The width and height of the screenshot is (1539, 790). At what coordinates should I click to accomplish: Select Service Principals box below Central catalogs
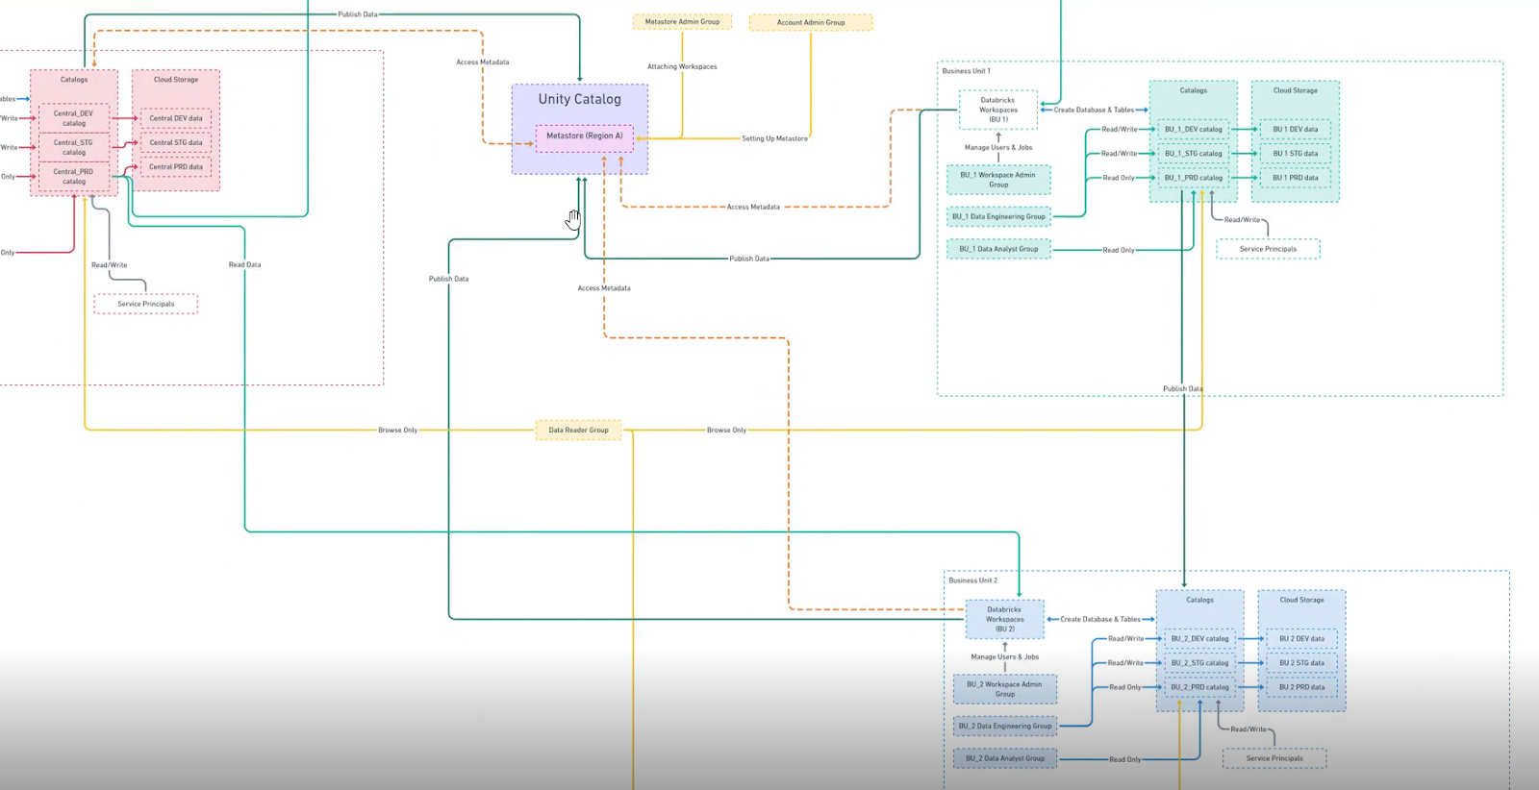(x=146, y=304)
